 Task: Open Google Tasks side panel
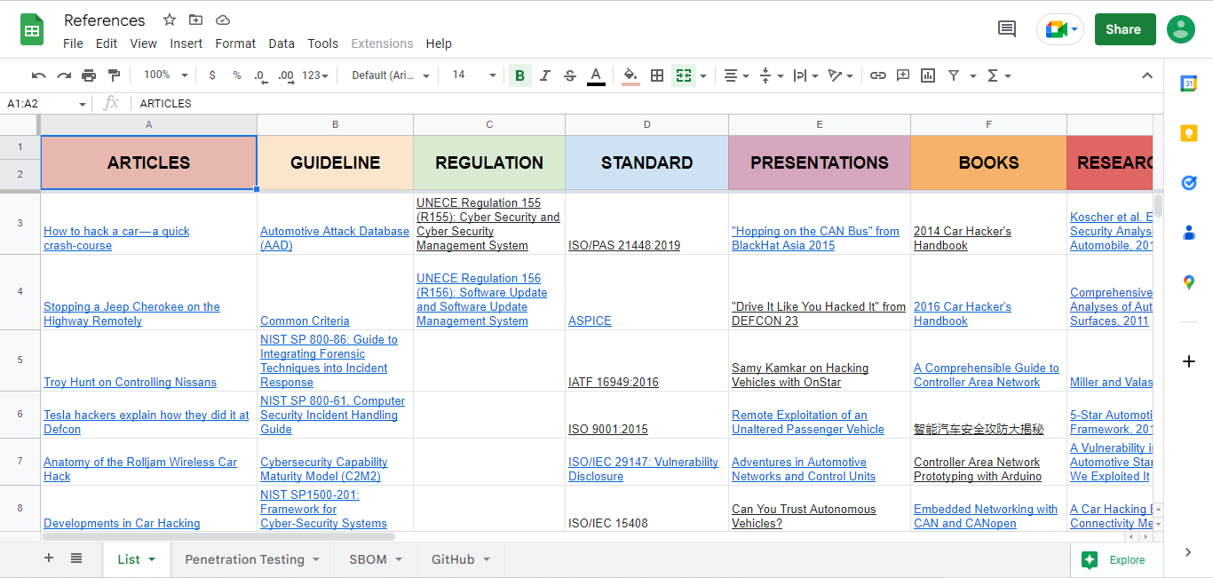tap(1188, 183)
